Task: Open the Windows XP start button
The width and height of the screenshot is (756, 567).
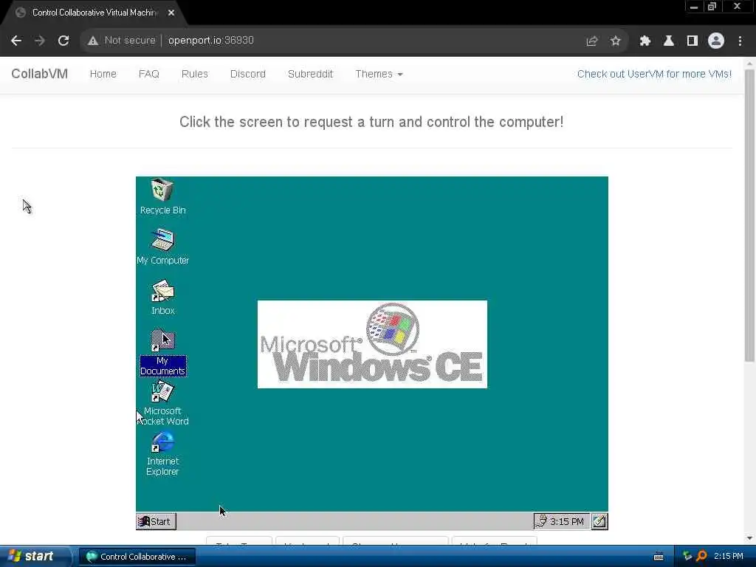Action: (x=34, y=556)
